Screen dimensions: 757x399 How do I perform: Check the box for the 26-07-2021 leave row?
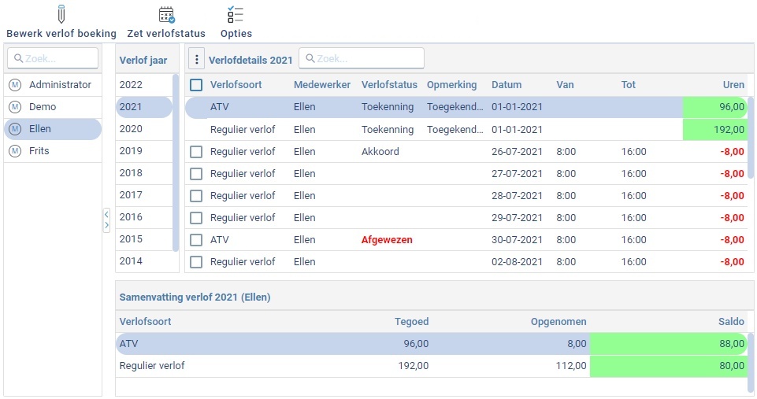(196, 152)
